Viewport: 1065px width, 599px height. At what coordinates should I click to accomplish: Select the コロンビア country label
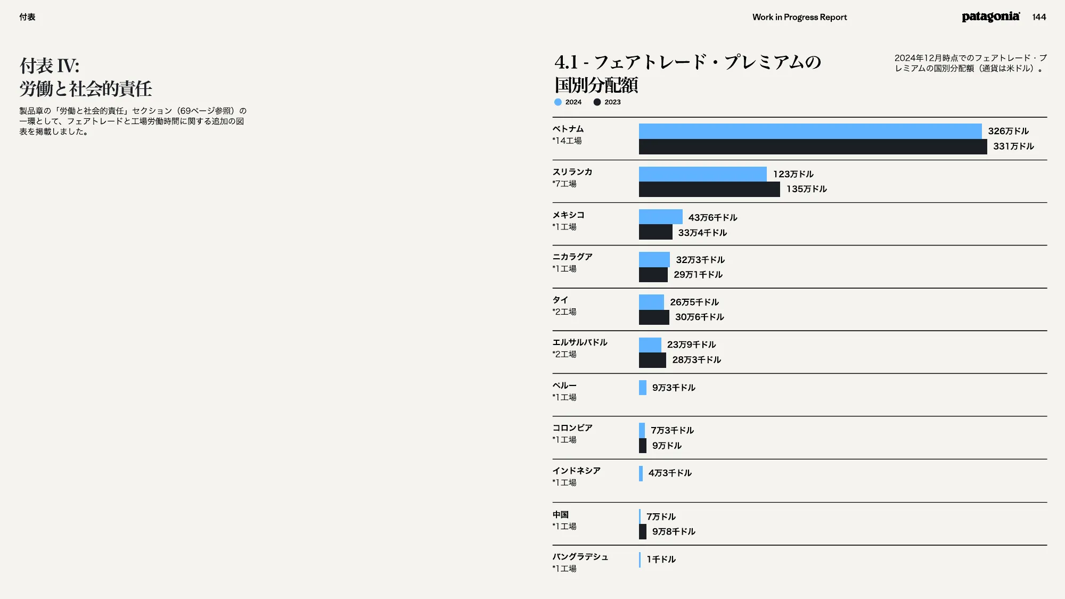pyautogui.click(x=572, y=428)
